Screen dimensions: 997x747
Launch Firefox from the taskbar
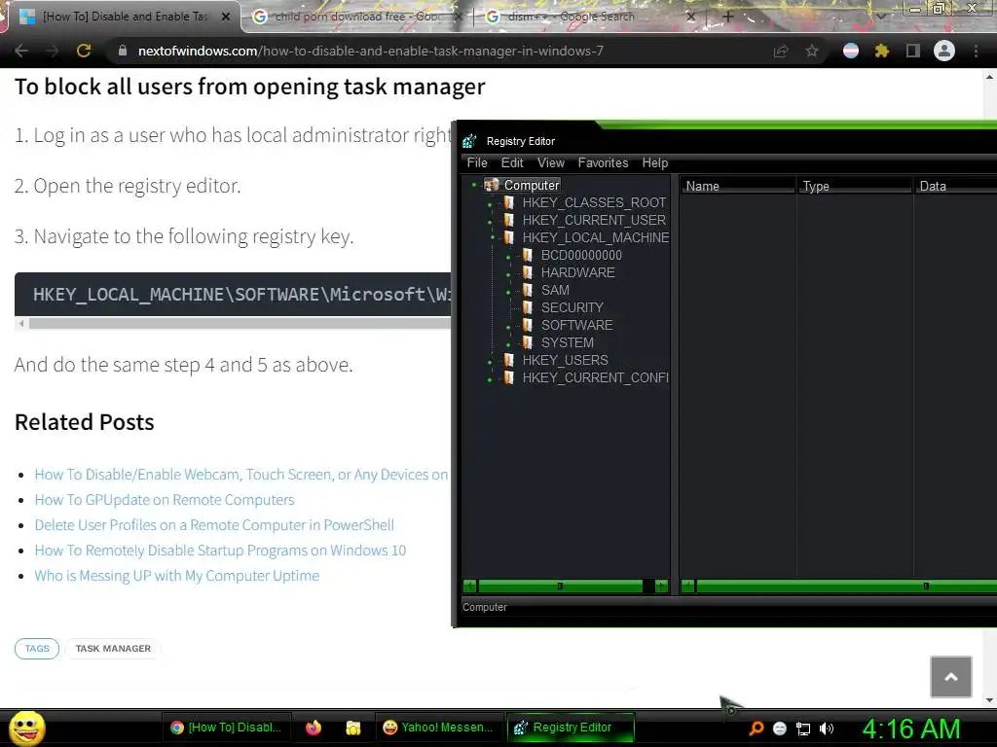[314, 728]
